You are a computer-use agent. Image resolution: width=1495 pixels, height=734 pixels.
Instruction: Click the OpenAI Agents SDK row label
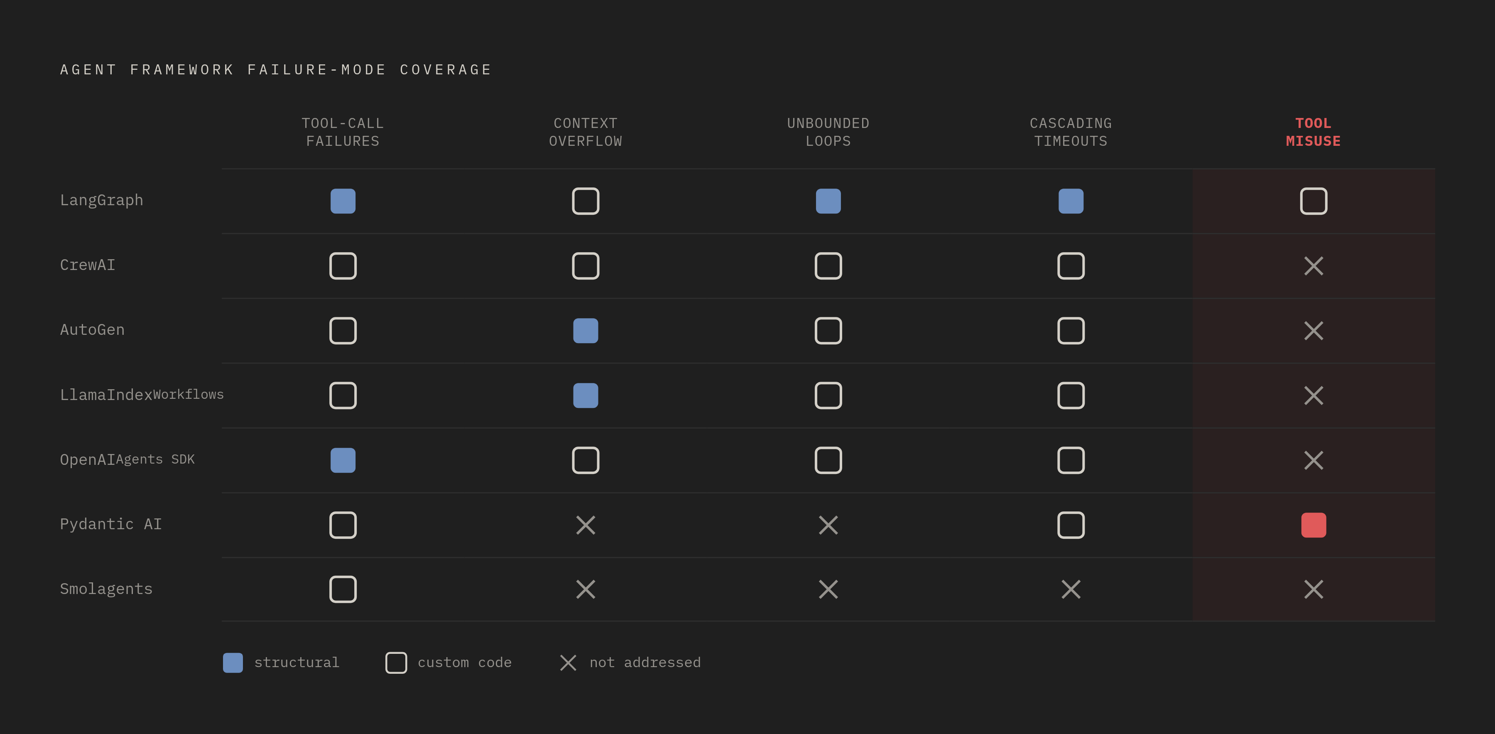click(x=127, y=460)
